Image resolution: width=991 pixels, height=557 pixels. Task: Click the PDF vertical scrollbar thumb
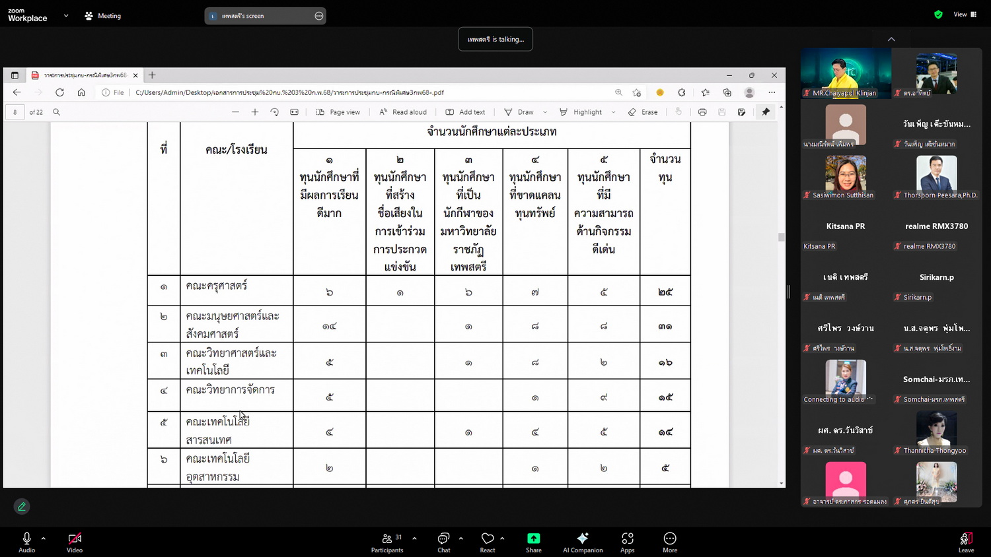point(781,237)
